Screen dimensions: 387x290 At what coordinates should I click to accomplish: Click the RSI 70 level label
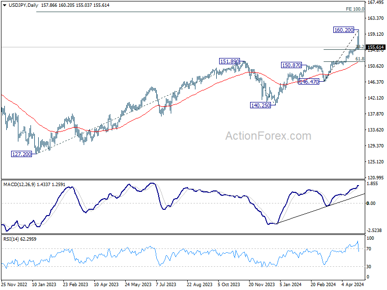pyautogui.click(x=369, y=249)
